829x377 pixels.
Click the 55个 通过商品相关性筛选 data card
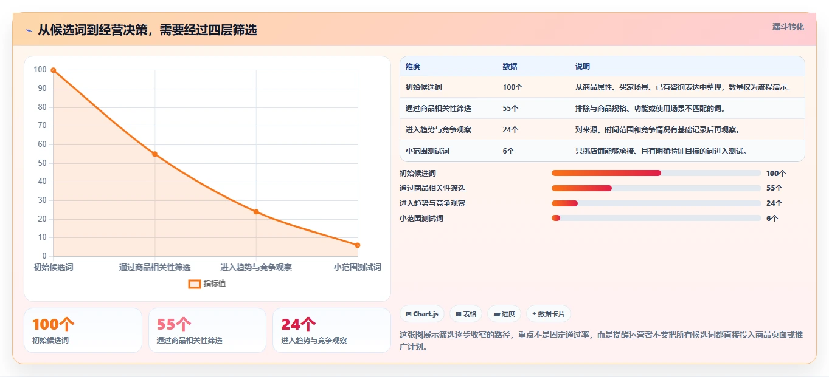[207, 330]
